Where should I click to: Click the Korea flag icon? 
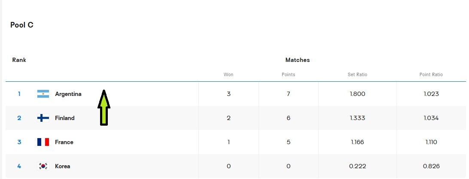(x=43, y=166)
